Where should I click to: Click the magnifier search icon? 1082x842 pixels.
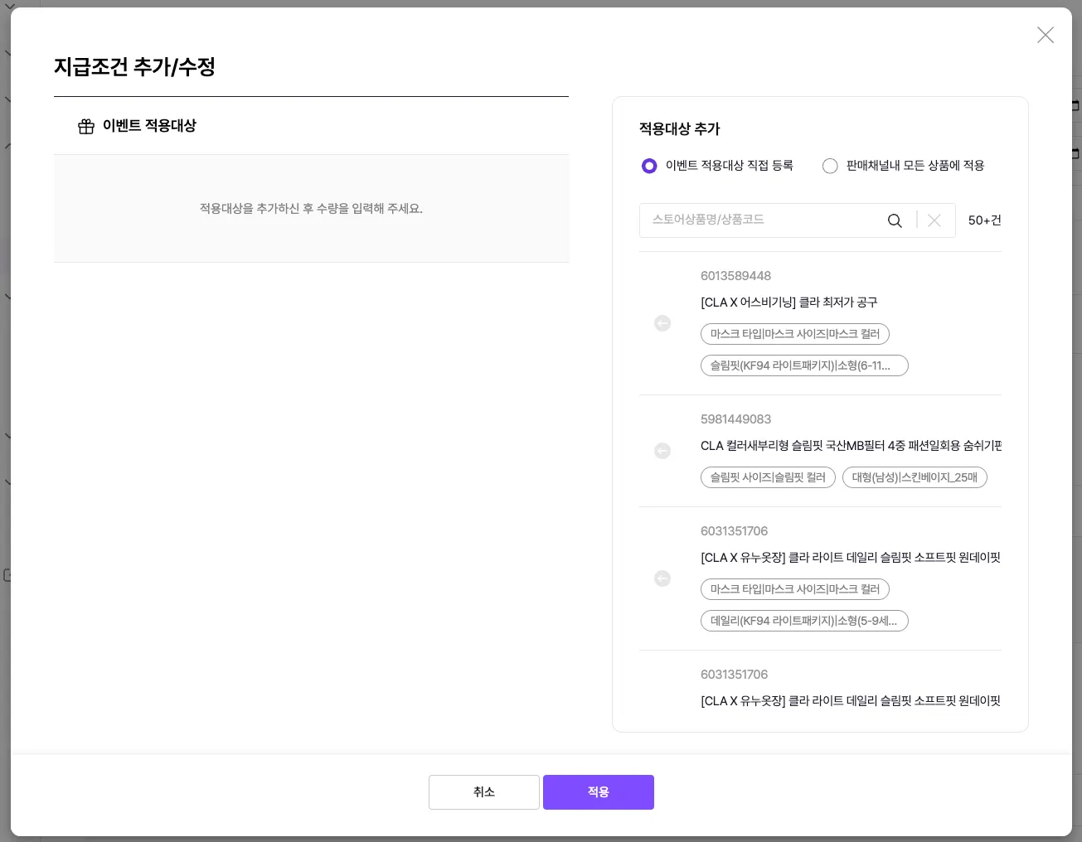pyautogui.click(x=895, y=220)
